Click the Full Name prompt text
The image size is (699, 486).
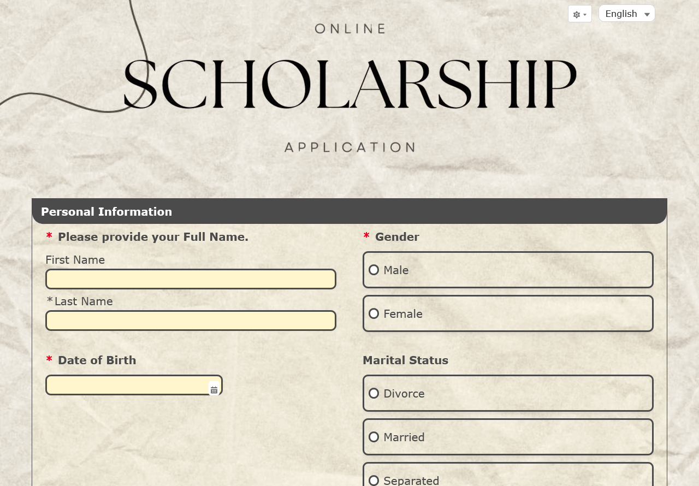[153, 237]
